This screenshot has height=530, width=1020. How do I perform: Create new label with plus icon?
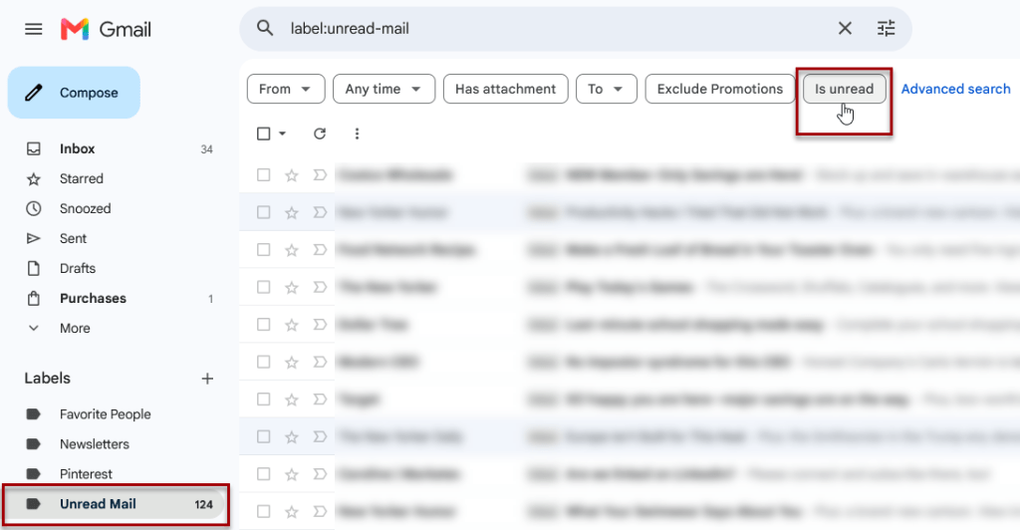coord(207,379)
